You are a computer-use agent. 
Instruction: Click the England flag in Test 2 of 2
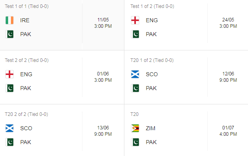point(10,74)
